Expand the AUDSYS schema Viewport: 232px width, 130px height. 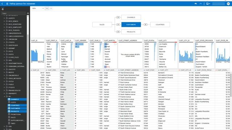(4, 18)
